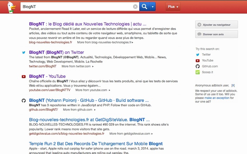
Task: Click the Twitter bird icon in the sidebar
Action: [x=198, y=55]
